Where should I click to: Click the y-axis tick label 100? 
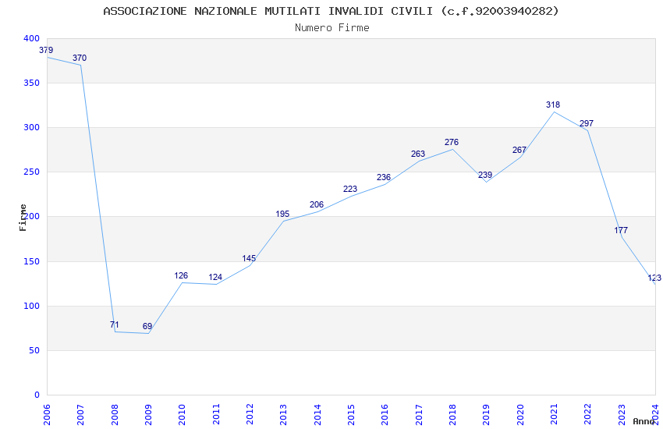32,306
